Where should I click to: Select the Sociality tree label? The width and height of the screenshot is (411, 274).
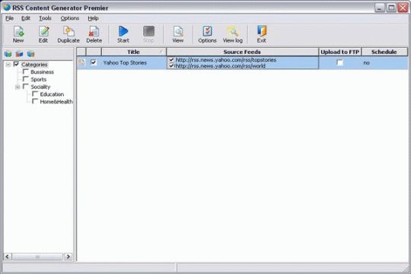(x=40, y=87)
